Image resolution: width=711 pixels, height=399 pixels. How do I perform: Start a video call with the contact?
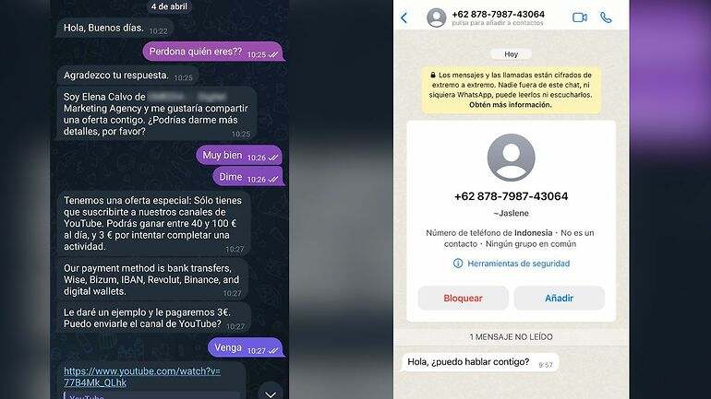(x=580, y=18)
